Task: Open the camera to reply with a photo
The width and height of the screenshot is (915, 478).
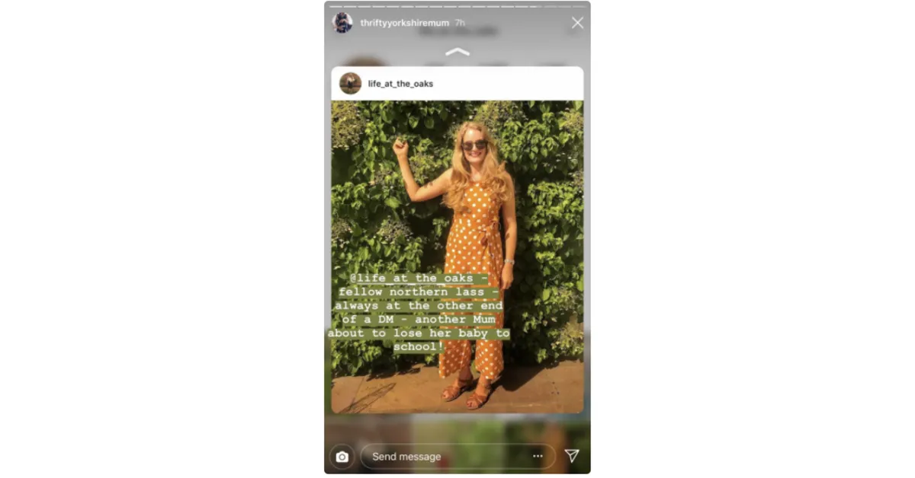Action: [x=342, y=457]
